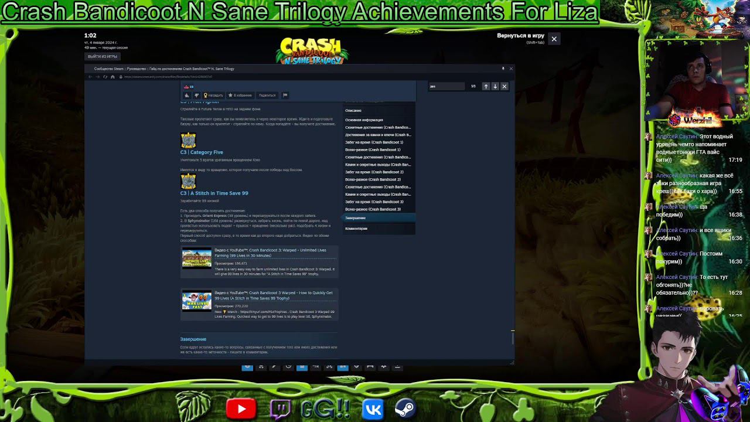
Task: Open 'How to Quickly Get 99 Lives' video title
Action: [x=273, y=295]
